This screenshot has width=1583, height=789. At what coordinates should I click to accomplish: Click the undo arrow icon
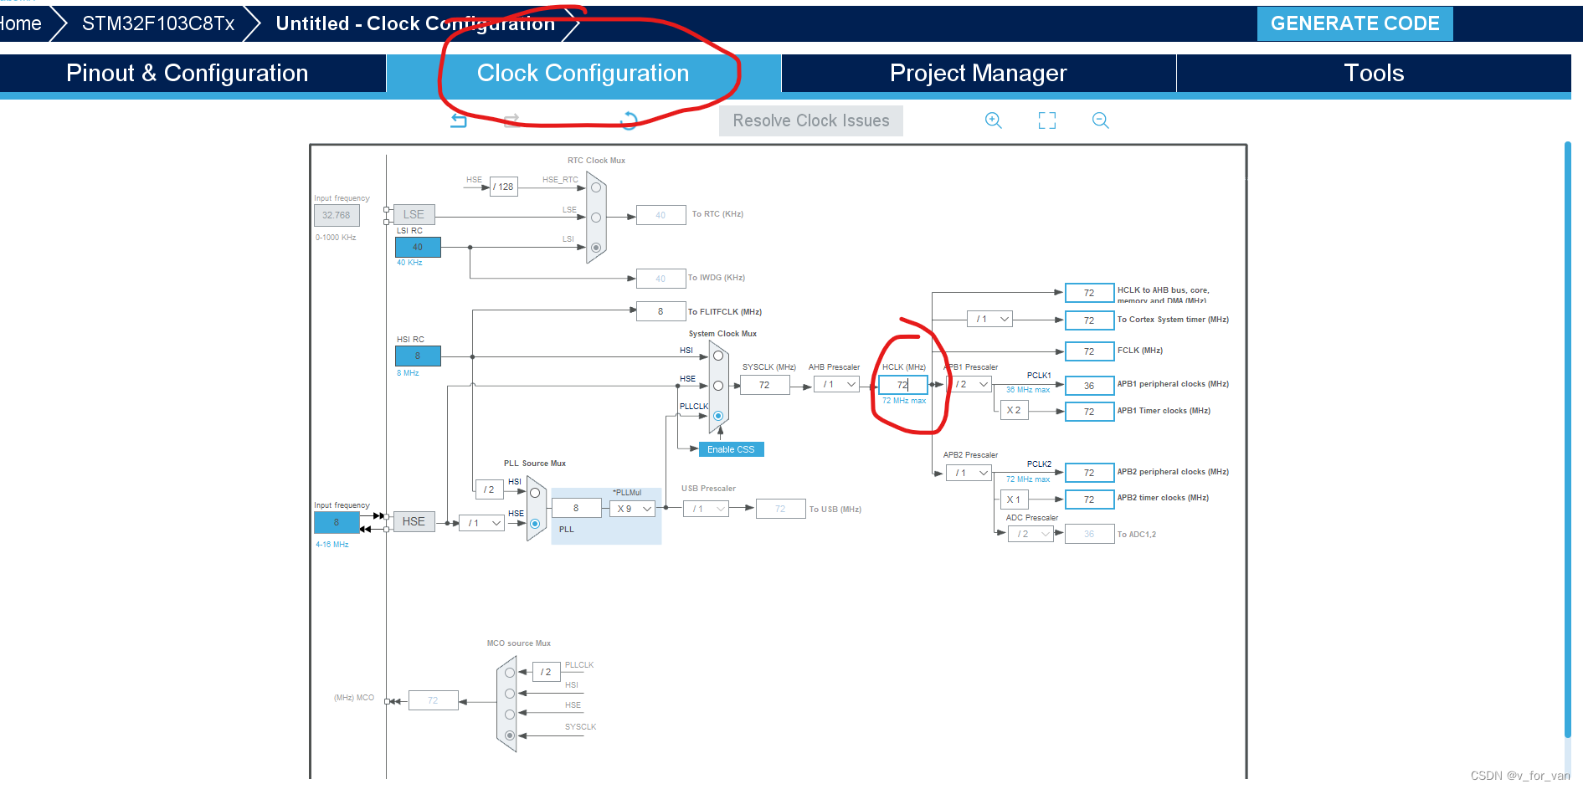[x=459, y=120]
